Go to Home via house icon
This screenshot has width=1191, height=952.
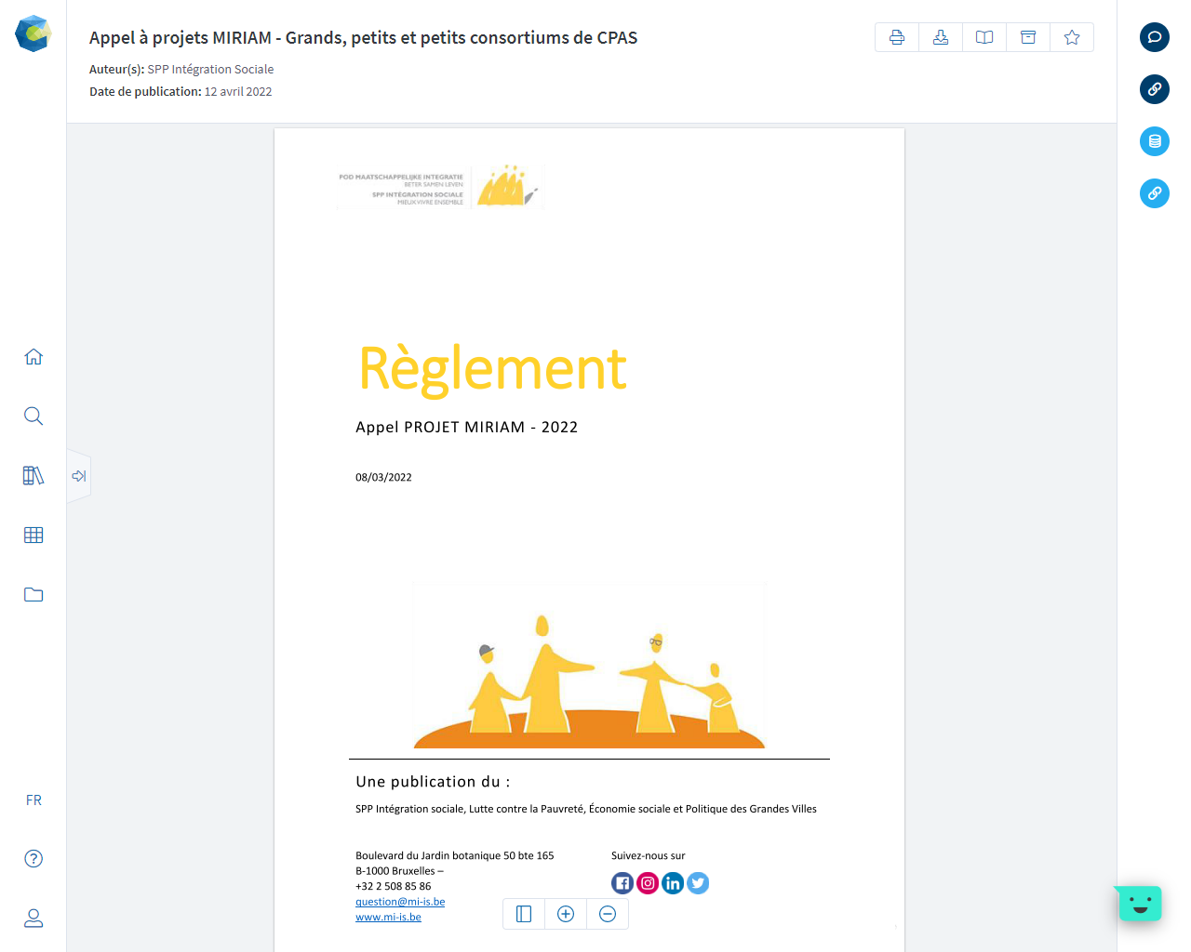click(33, 357)
